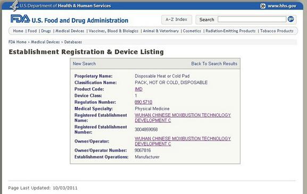Click Databases breadcrumb link
The image size is (307, 194).
(x=73, y=42)
